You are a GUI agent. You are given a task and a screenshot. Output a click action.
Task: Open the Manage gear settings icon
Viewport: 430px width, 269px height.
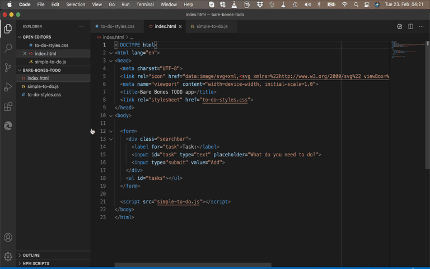[8, 257]
